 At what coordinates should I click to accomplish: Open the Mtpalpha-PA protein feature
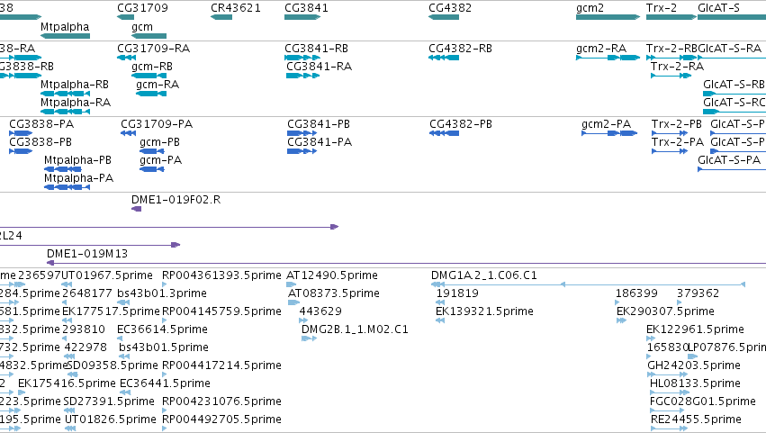67,187
